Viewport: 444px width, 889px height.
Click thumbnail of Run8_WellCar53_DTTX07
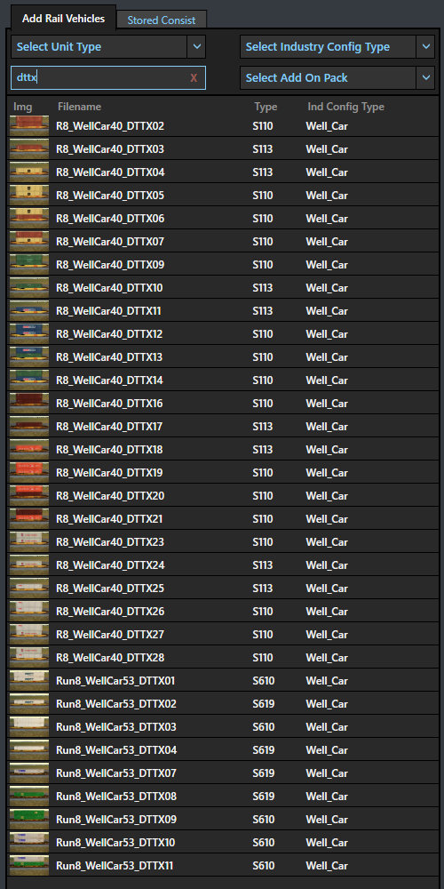coord(29,773)
